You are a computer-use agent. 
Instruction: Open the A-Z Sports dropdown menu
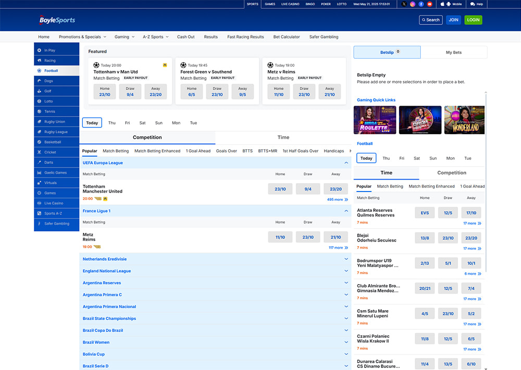(x=155, y=37)
